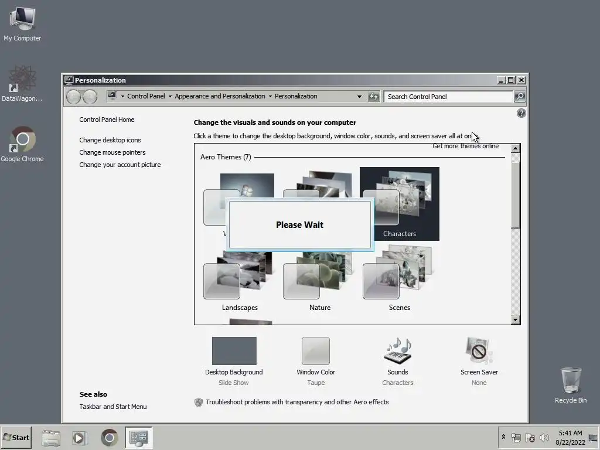
Task: Click the Personalization title bar icon
Action: coord(69,80)
